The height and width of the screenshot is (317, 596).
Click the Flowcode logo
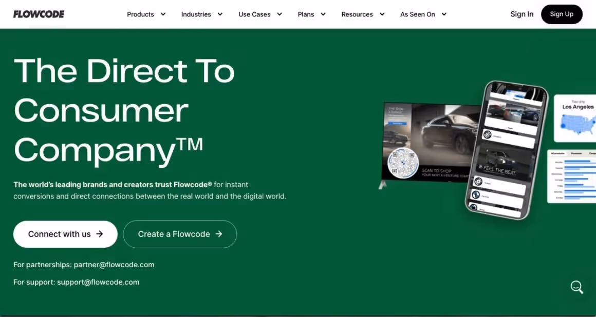pos(39,14)
